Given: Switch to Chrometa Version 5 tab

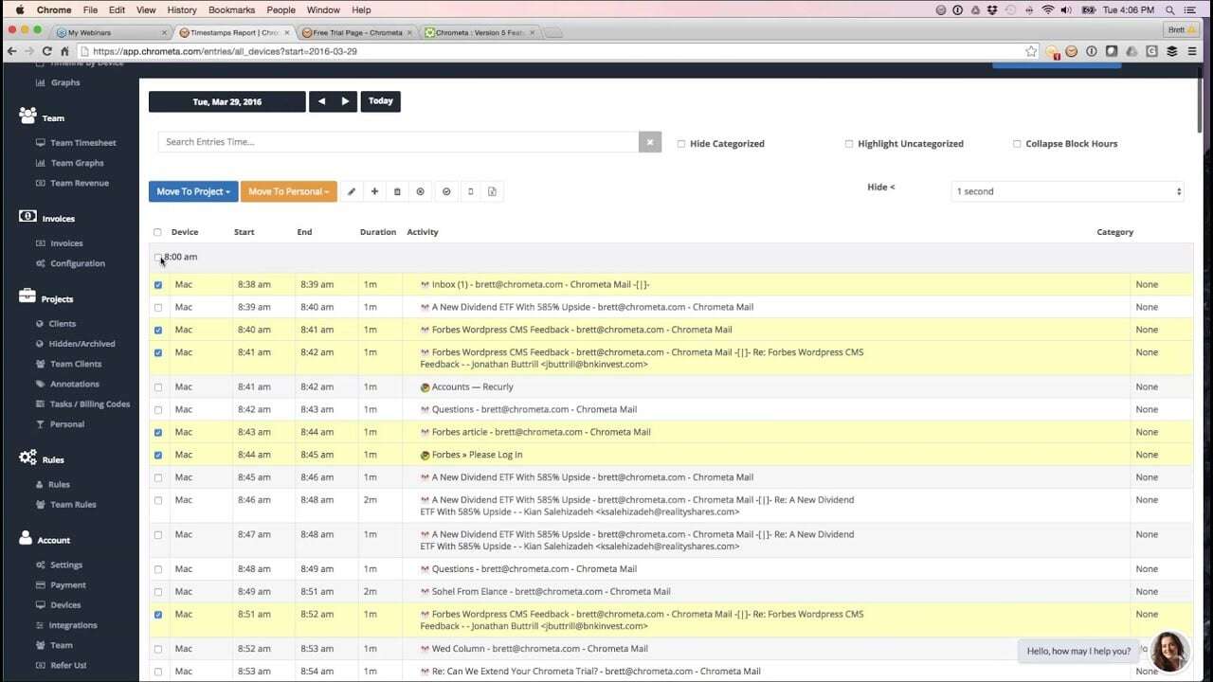Looking at the screenshot, I should (481, 32).
